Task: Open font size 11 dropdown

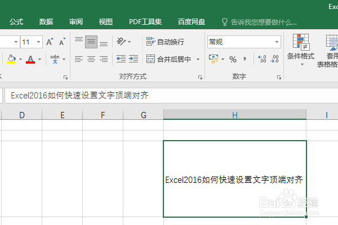Action: pyautogui.click(x=38, y=42)
